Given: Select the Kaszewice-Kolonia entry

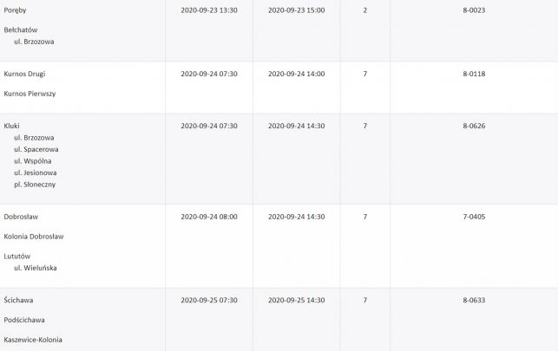Looking at the screenshot, I should tap(33, 340).
